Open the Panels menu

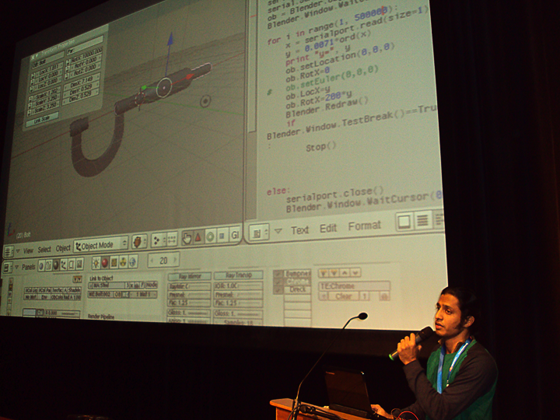[29, 267]
